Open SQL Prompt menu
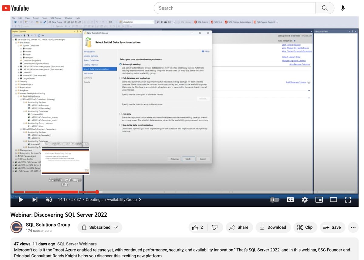 (x=56, y=18)
